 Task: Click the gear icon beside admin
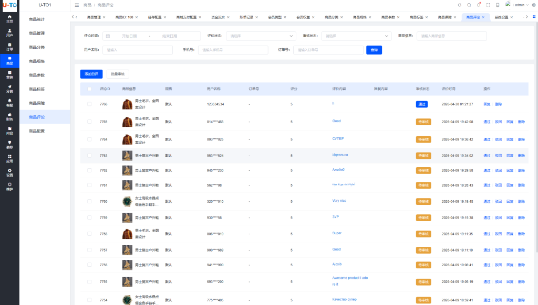[x=534, y=5]
